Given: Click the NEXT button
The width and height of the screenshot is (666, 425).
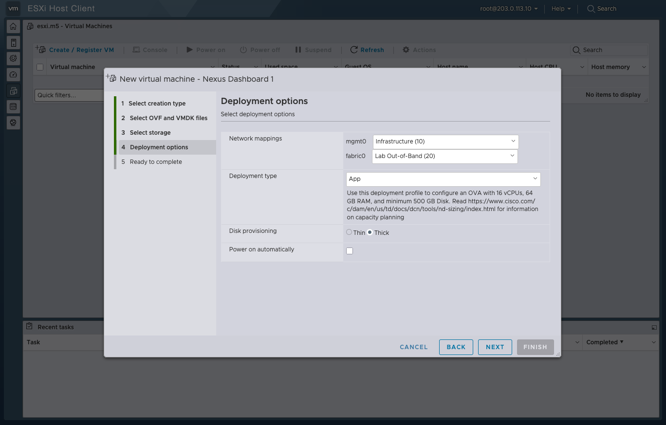Looking at the screenshot, I should (x=495, y=347).
